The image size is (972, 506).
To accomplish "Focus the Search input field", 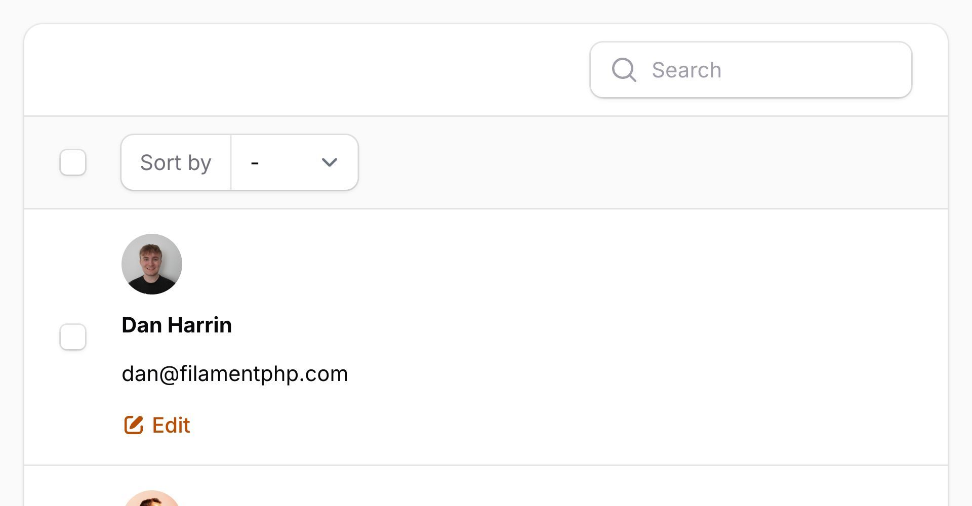I will (751, 70).
